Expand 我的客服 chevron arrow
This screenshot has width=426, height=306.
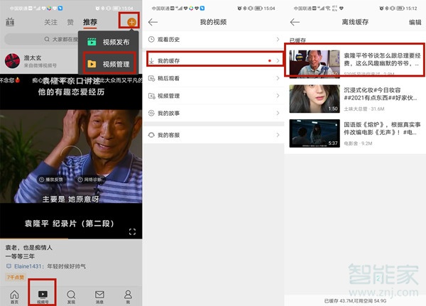(x=278, y=135)
